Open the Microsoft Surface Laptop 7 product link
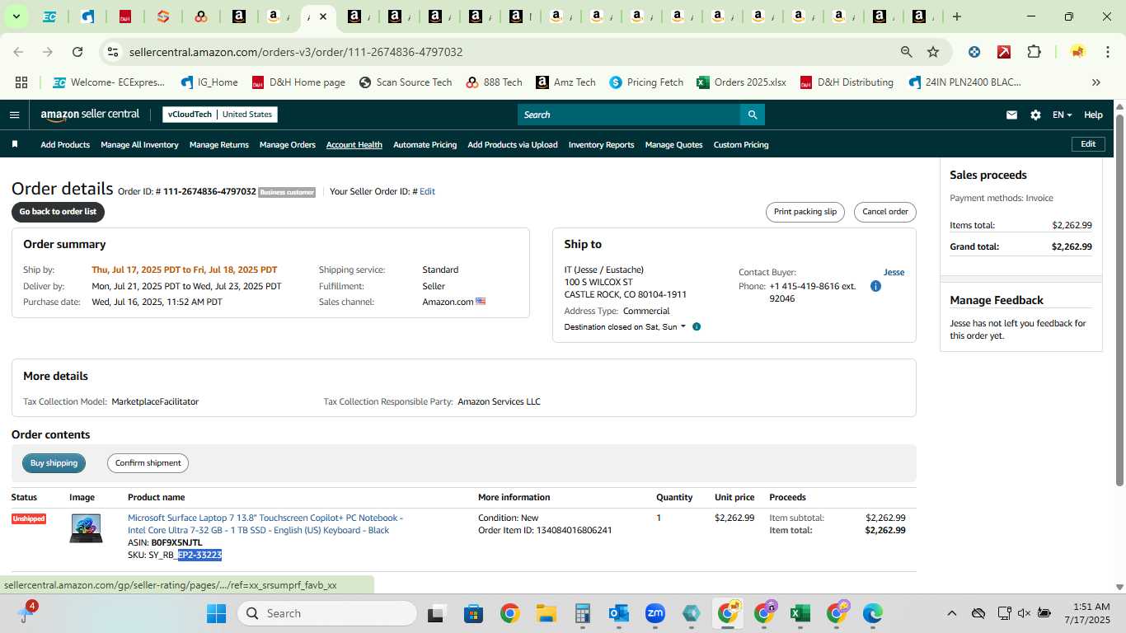This screenshot has width=1126, height=633. pyautogui.click(x=265, y=524)
